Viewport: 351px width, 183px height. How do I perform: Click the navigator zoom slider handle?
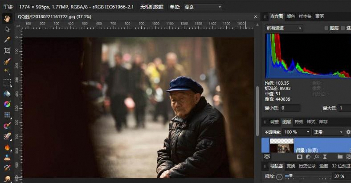(291, 176)
